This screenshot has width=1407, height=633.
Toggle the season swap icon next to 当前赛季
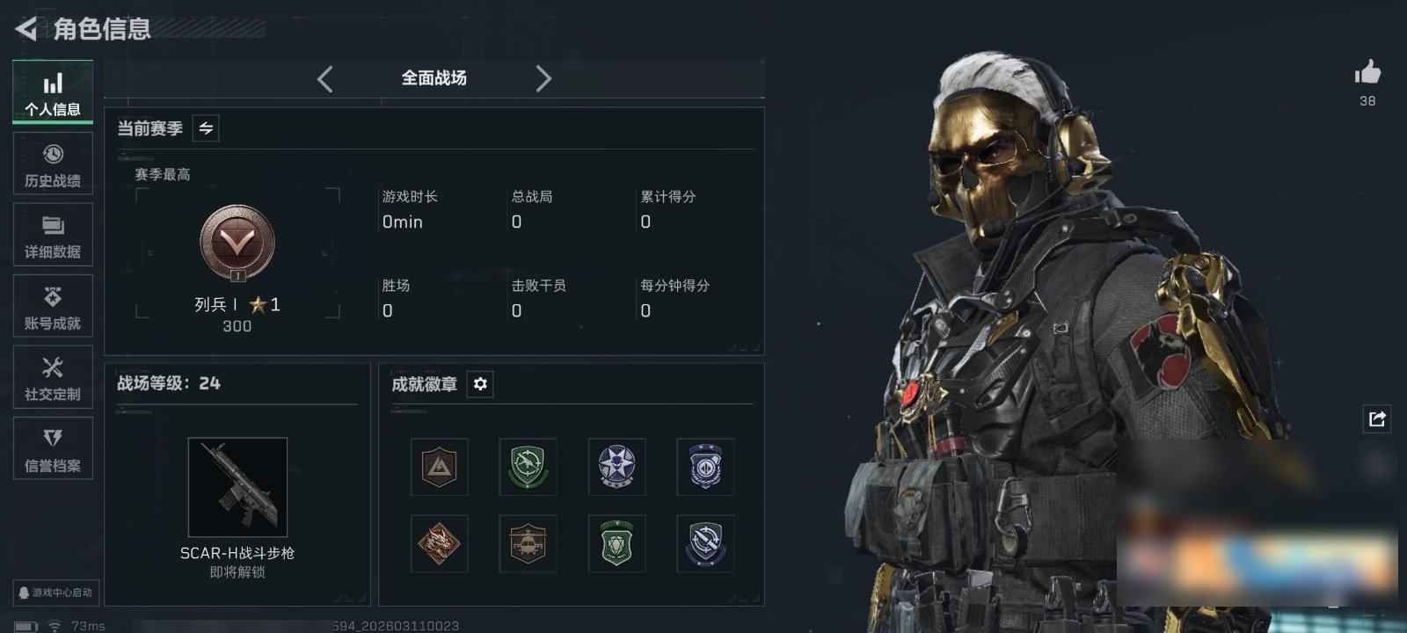click(206, 128)
